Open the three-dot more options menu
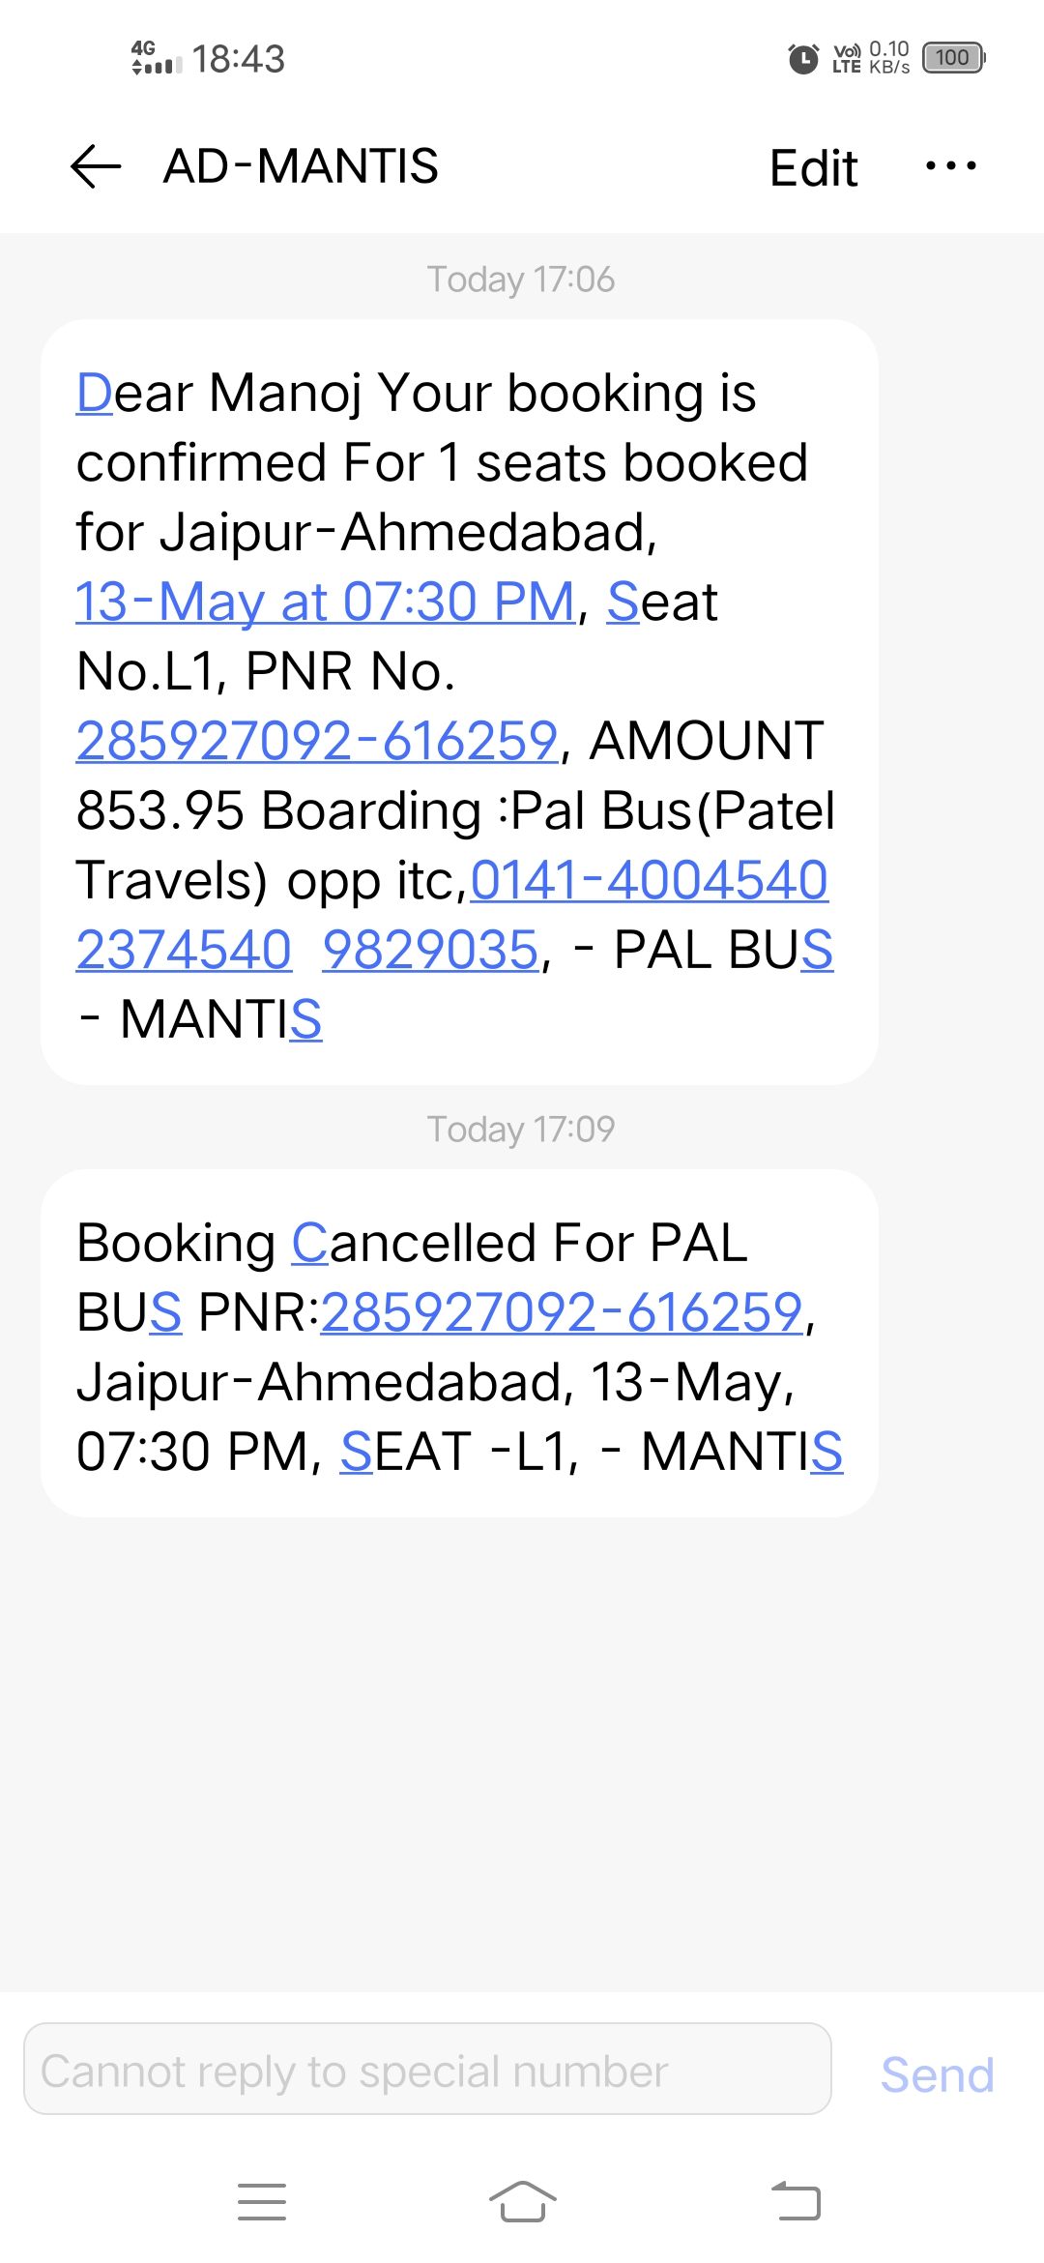The image size is (1044, 2263). coord(950,166)
